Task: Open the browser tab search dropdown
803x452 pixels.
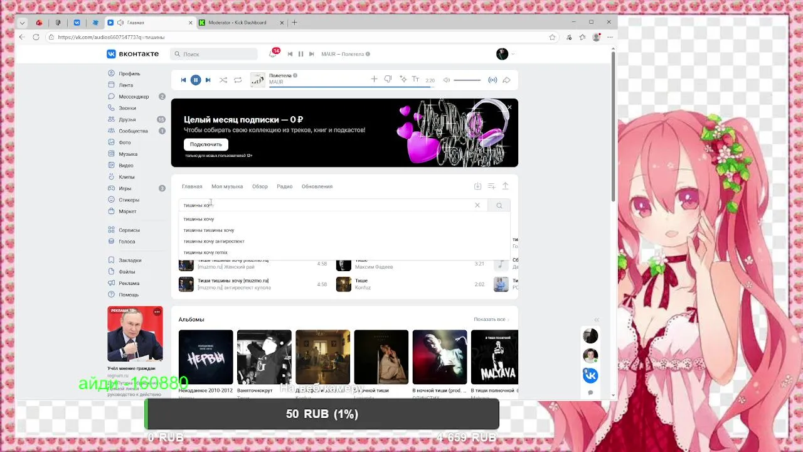Action: click(23, 23)
